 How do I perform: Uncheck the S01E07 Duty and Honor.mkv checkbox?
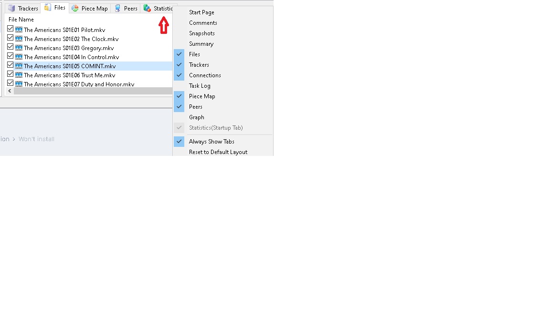click(x=10, y=83)
